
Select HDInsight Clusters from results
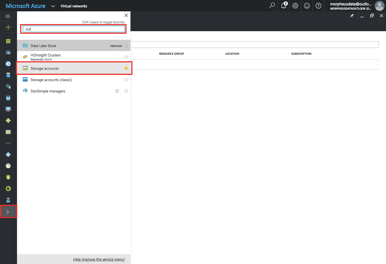click(74, 57)
